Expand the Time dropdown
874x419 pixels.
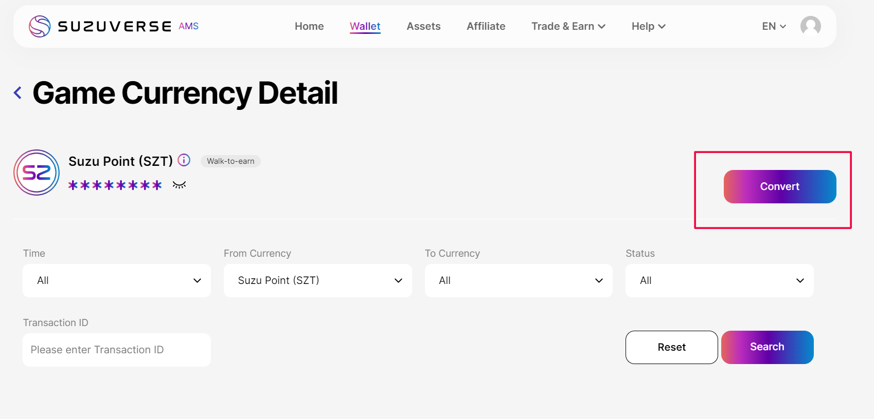pyautogui.click(x=117, y=280)
